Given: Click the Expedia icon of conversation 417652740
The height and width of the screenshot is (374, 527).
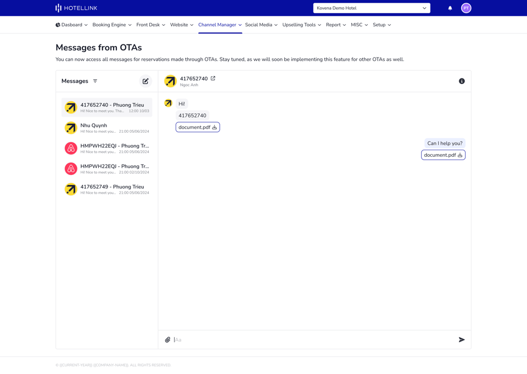Looking at the screenshot, I should [71, 107].
